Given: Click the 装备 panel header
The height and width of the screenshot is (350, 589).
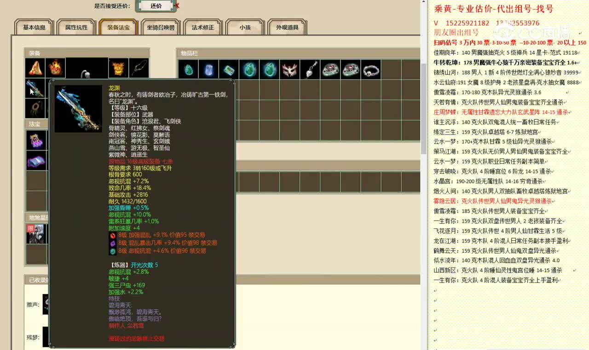Looking at the screenshot, I should tap(87, 53).
